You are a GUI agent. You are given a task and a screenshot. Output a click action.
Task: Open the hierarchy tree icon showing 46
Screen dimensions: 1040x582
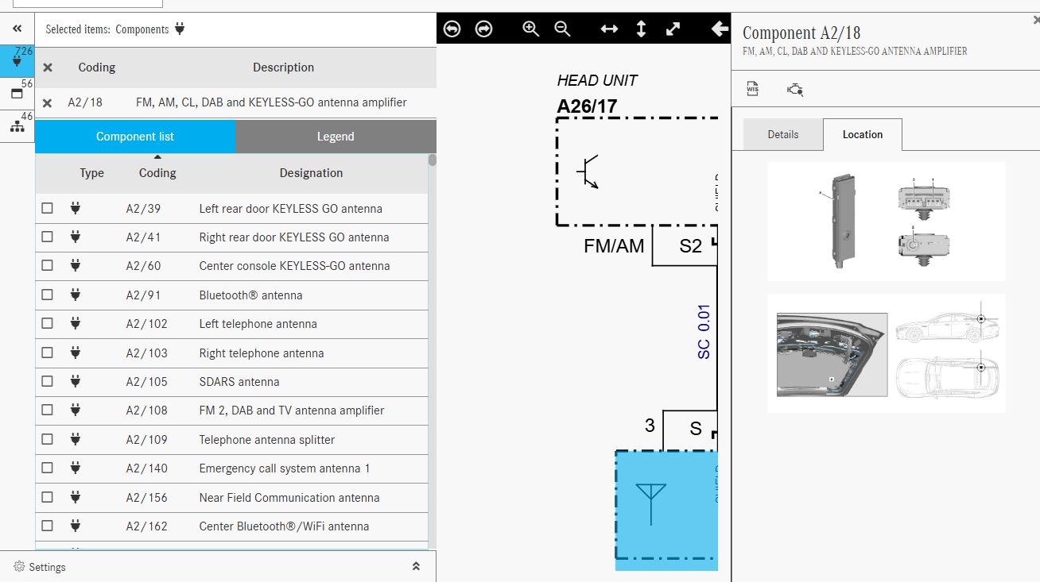[17, 126]
